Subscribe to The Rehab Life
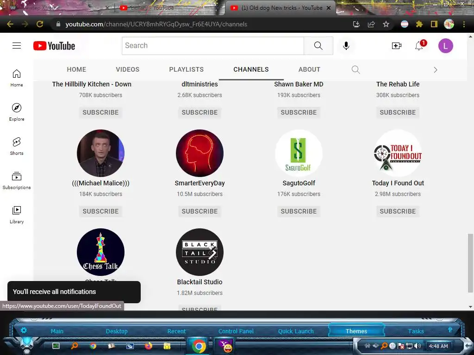Viewport: 474px width, 355px height. (398, 112)
